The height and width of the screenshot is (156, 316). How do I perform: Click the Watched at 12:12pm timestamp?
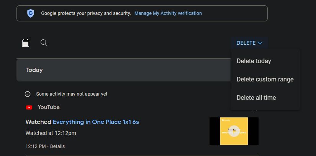tap(51, 133)
